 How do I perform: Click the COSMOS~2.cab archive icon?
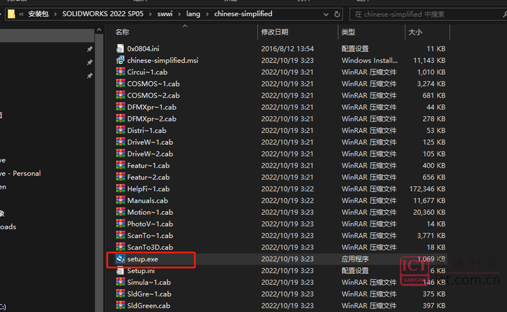pos(120,95)
